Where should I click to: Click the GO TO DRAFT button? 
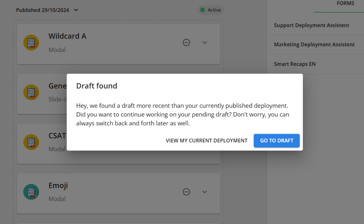click(x=277, y=141)
